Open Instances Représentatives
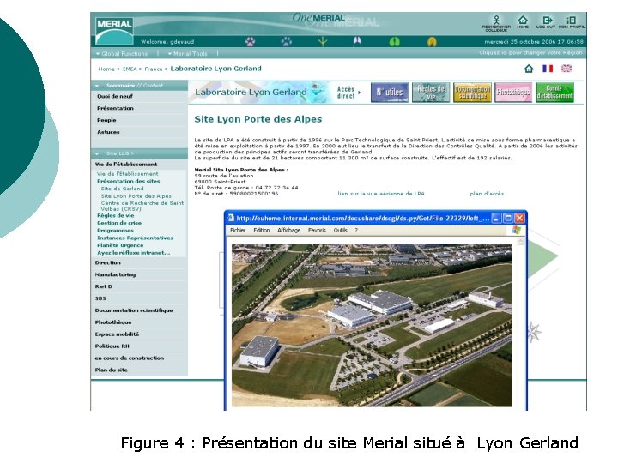 point(135,238)
